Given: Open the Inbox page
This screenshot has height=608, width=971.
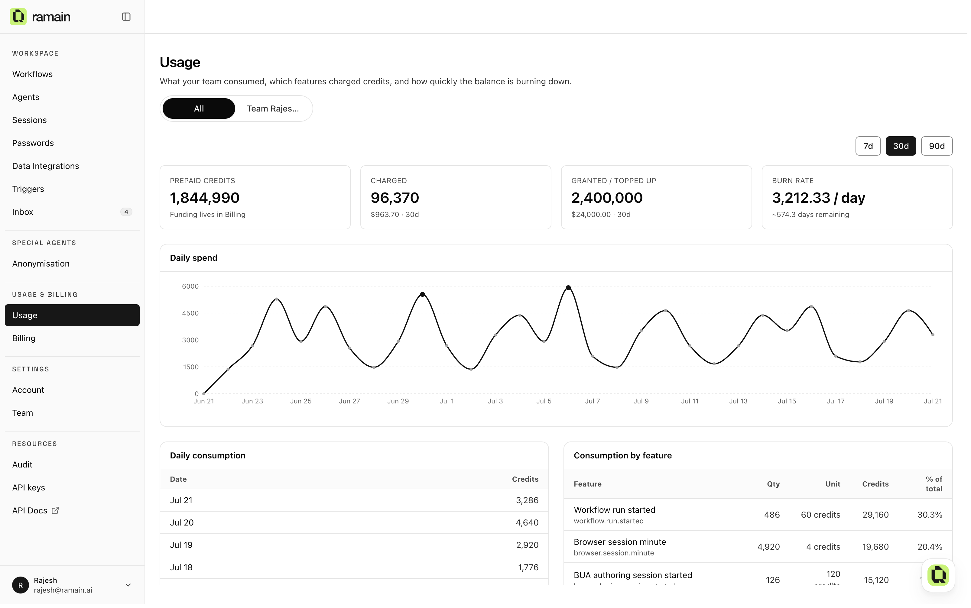Looking at the screenshot, I should point(73,212).
